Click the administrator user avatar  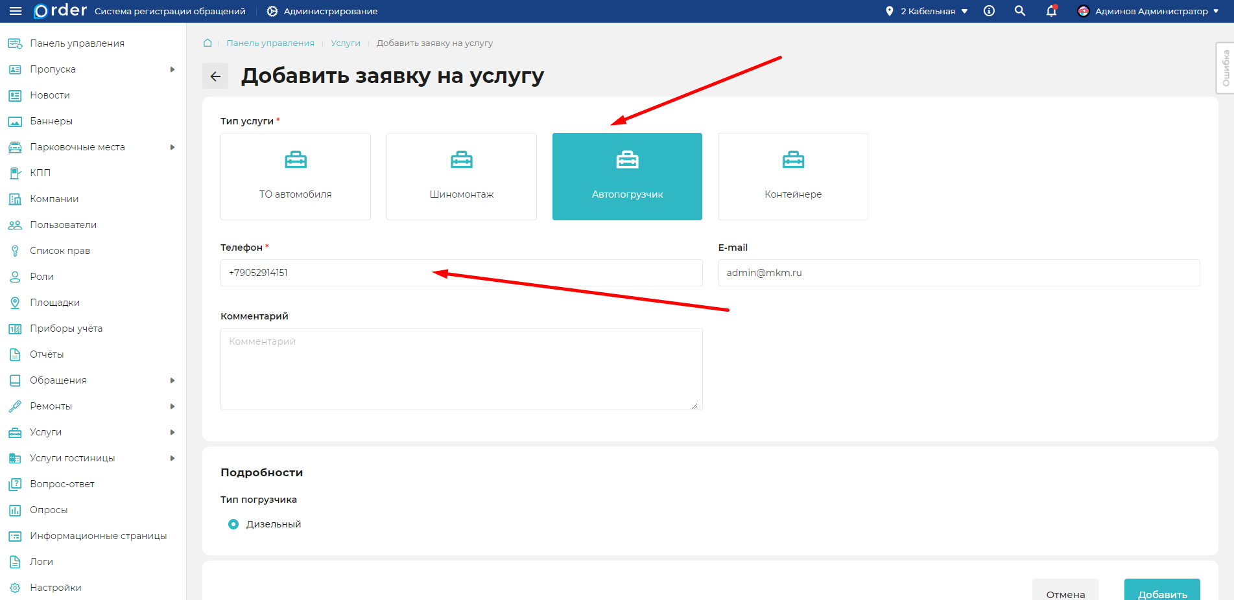[x=1083, y=11]
